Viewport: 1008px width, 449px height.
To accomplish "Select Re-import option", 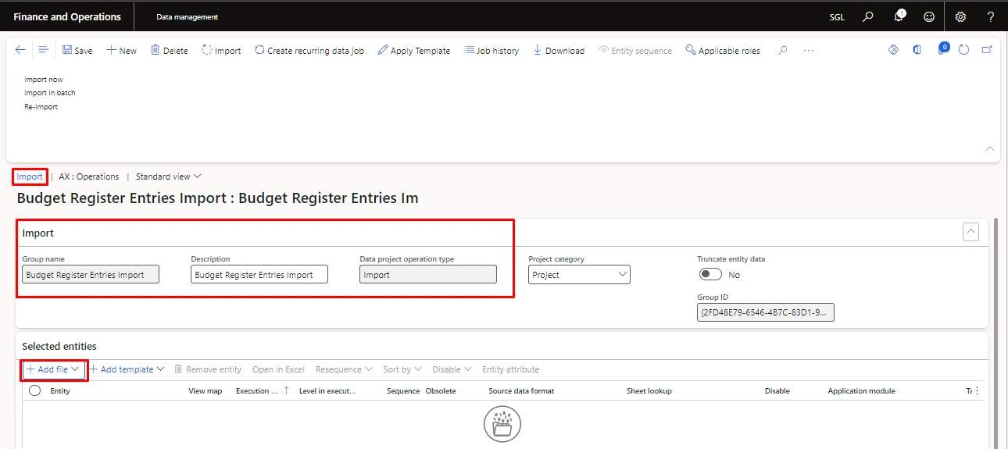I will [41, 107].
